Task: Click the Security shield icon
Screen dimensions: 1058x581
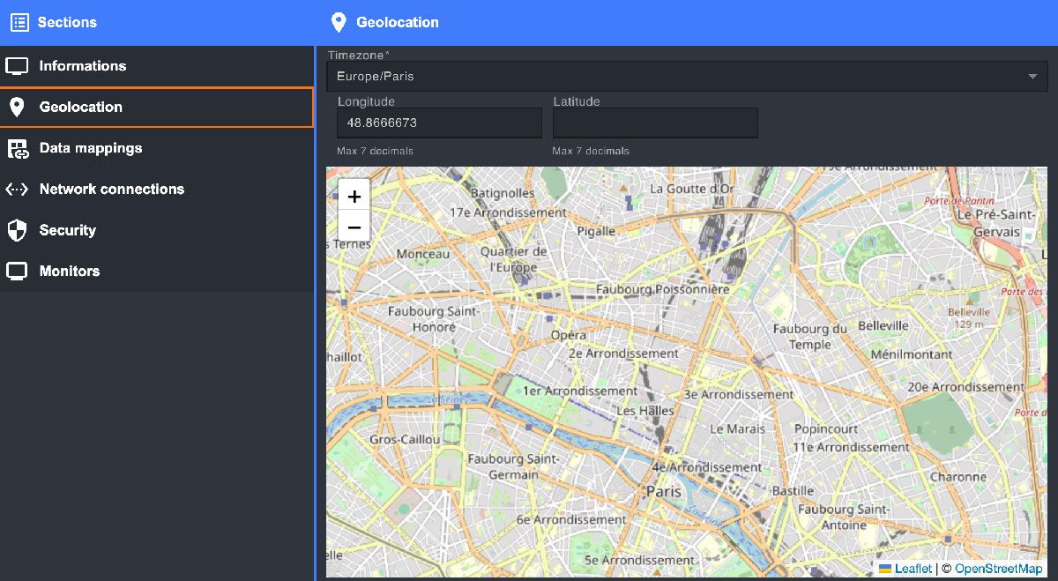Action: click(x=17, y=230)
